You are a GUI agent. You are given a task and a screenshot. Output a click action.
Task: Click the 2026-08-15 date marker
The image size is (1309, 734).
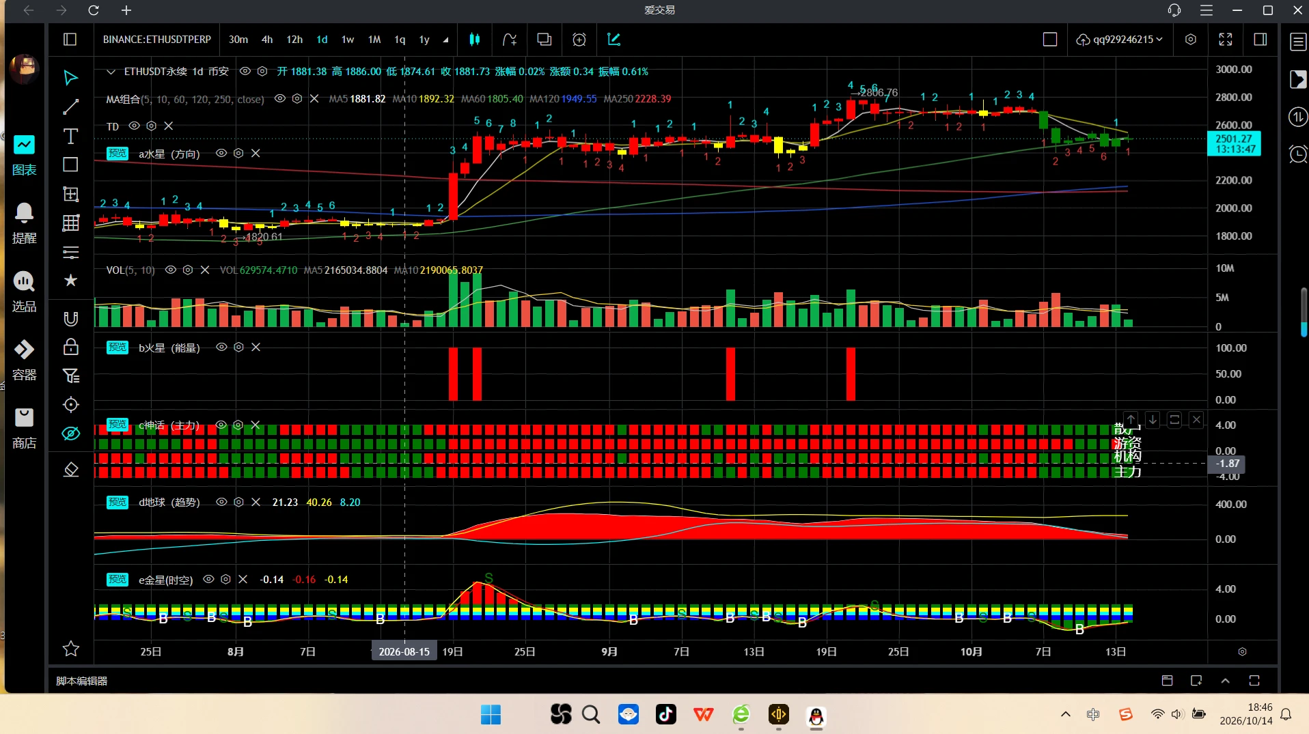[x=404, y=651]
